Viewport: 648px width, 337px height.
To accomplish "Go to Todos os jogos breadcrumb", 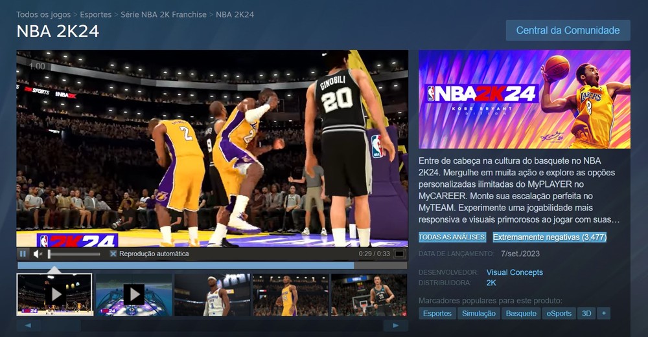I will [43, 14].
